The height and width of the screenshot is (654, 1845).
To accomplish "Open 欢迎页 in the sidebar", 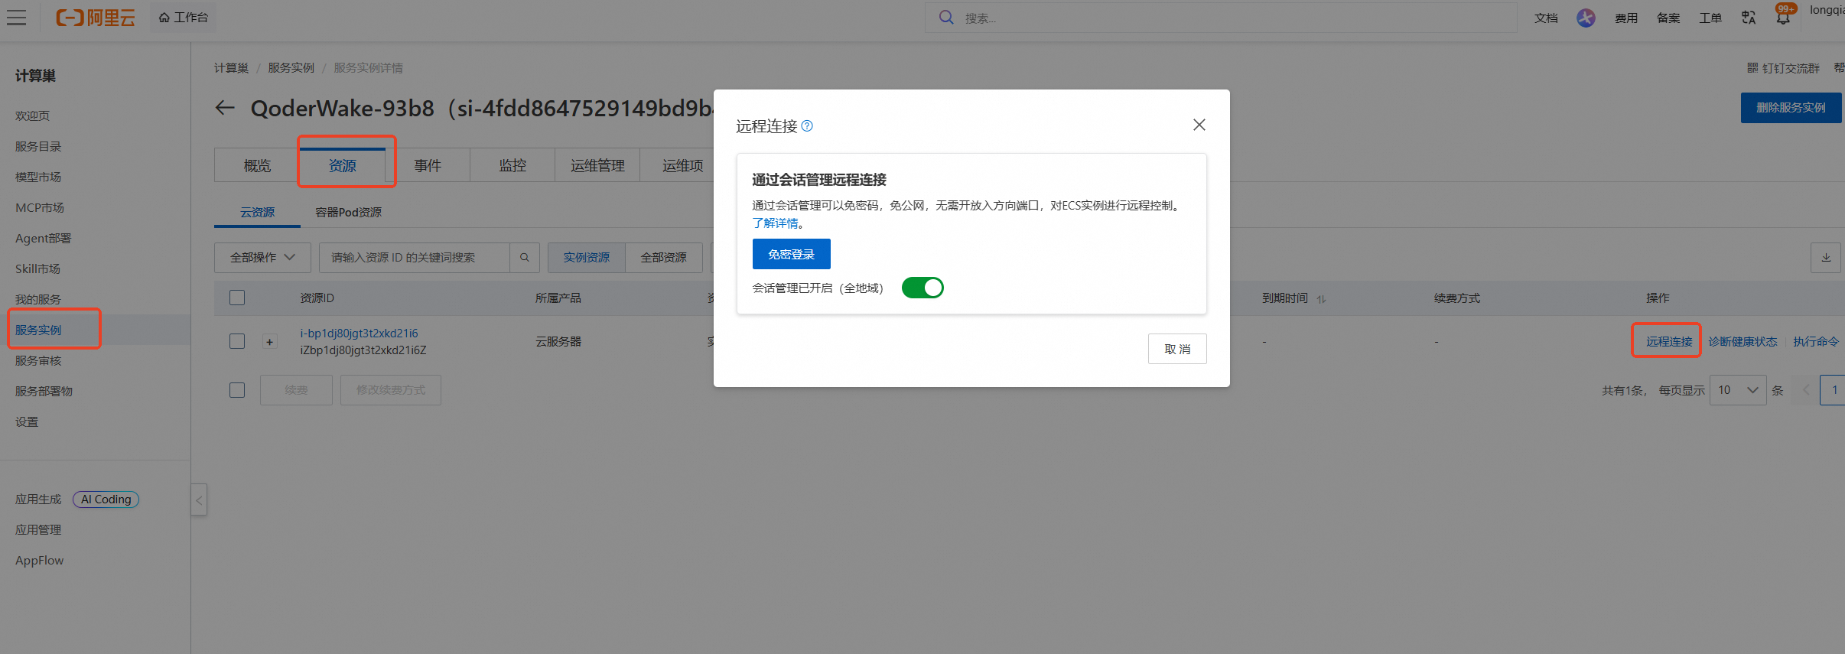I will [32, 116].
